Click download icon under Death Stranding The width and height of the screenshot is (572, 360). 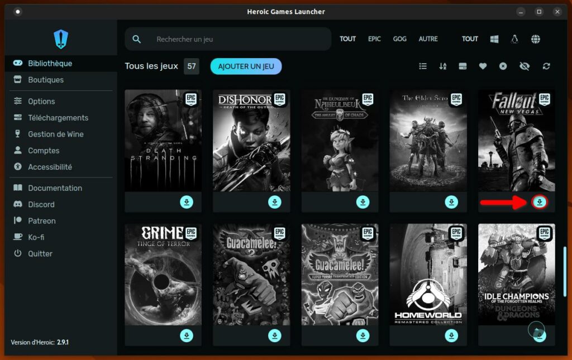pyautogui.click(x=187, y=202)
